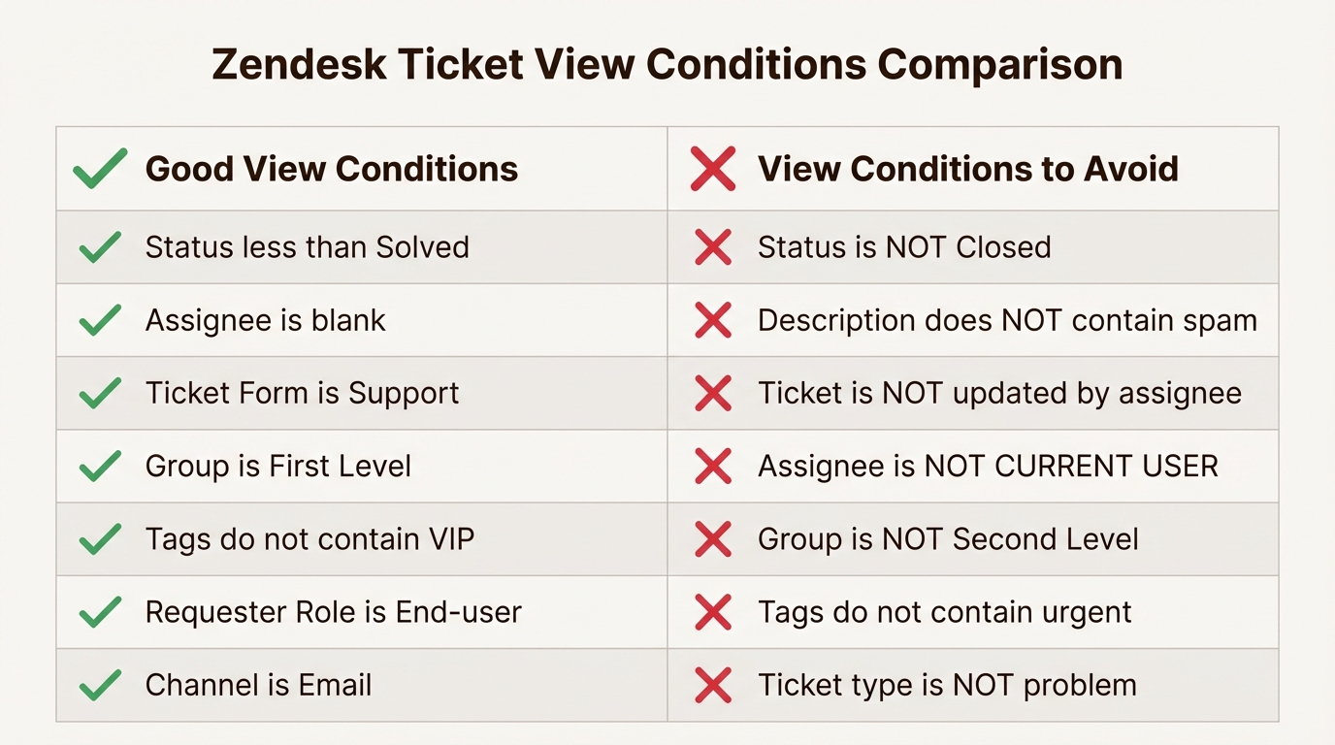Select the View Conditions to Avoid heading
Image resolution: width=1335 pixels, height=745 pixels.
(967, 169)
